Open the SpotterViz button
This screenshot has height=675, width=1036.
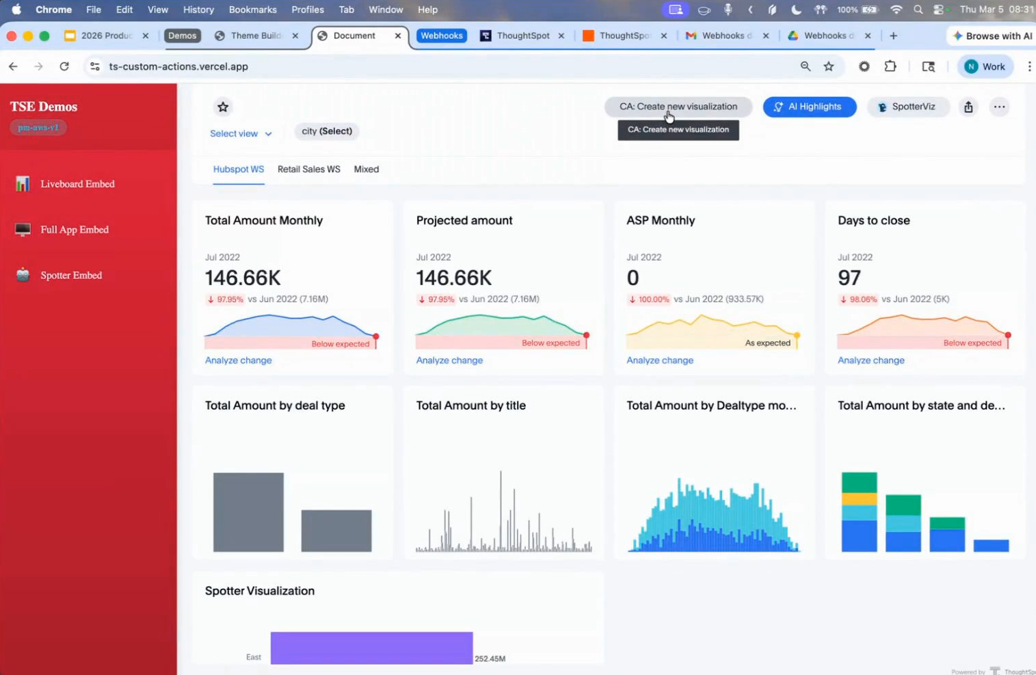pos(907,107)
